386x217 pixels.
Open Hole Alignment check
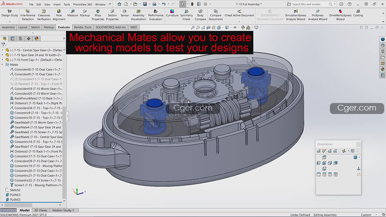click(59, 15)
